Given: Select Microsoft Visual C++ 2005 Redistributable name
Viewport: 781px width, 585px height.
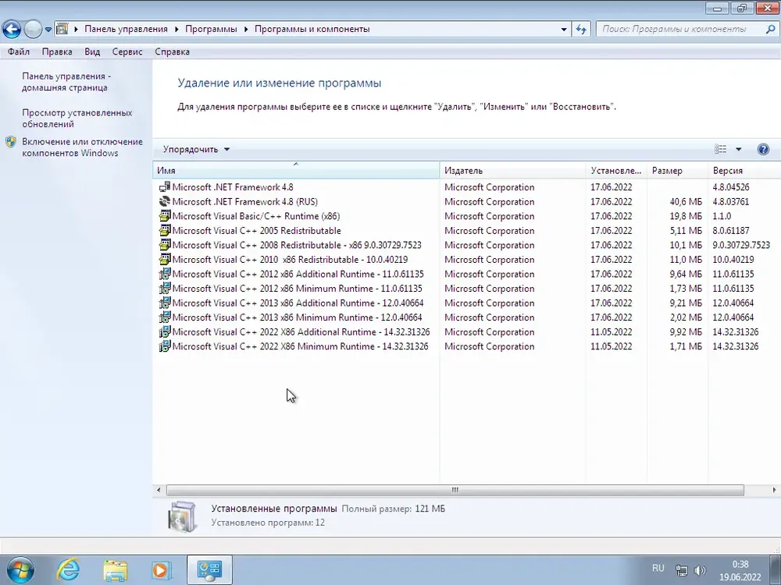Looking at the screenshot, I should (x=256, y=230).
